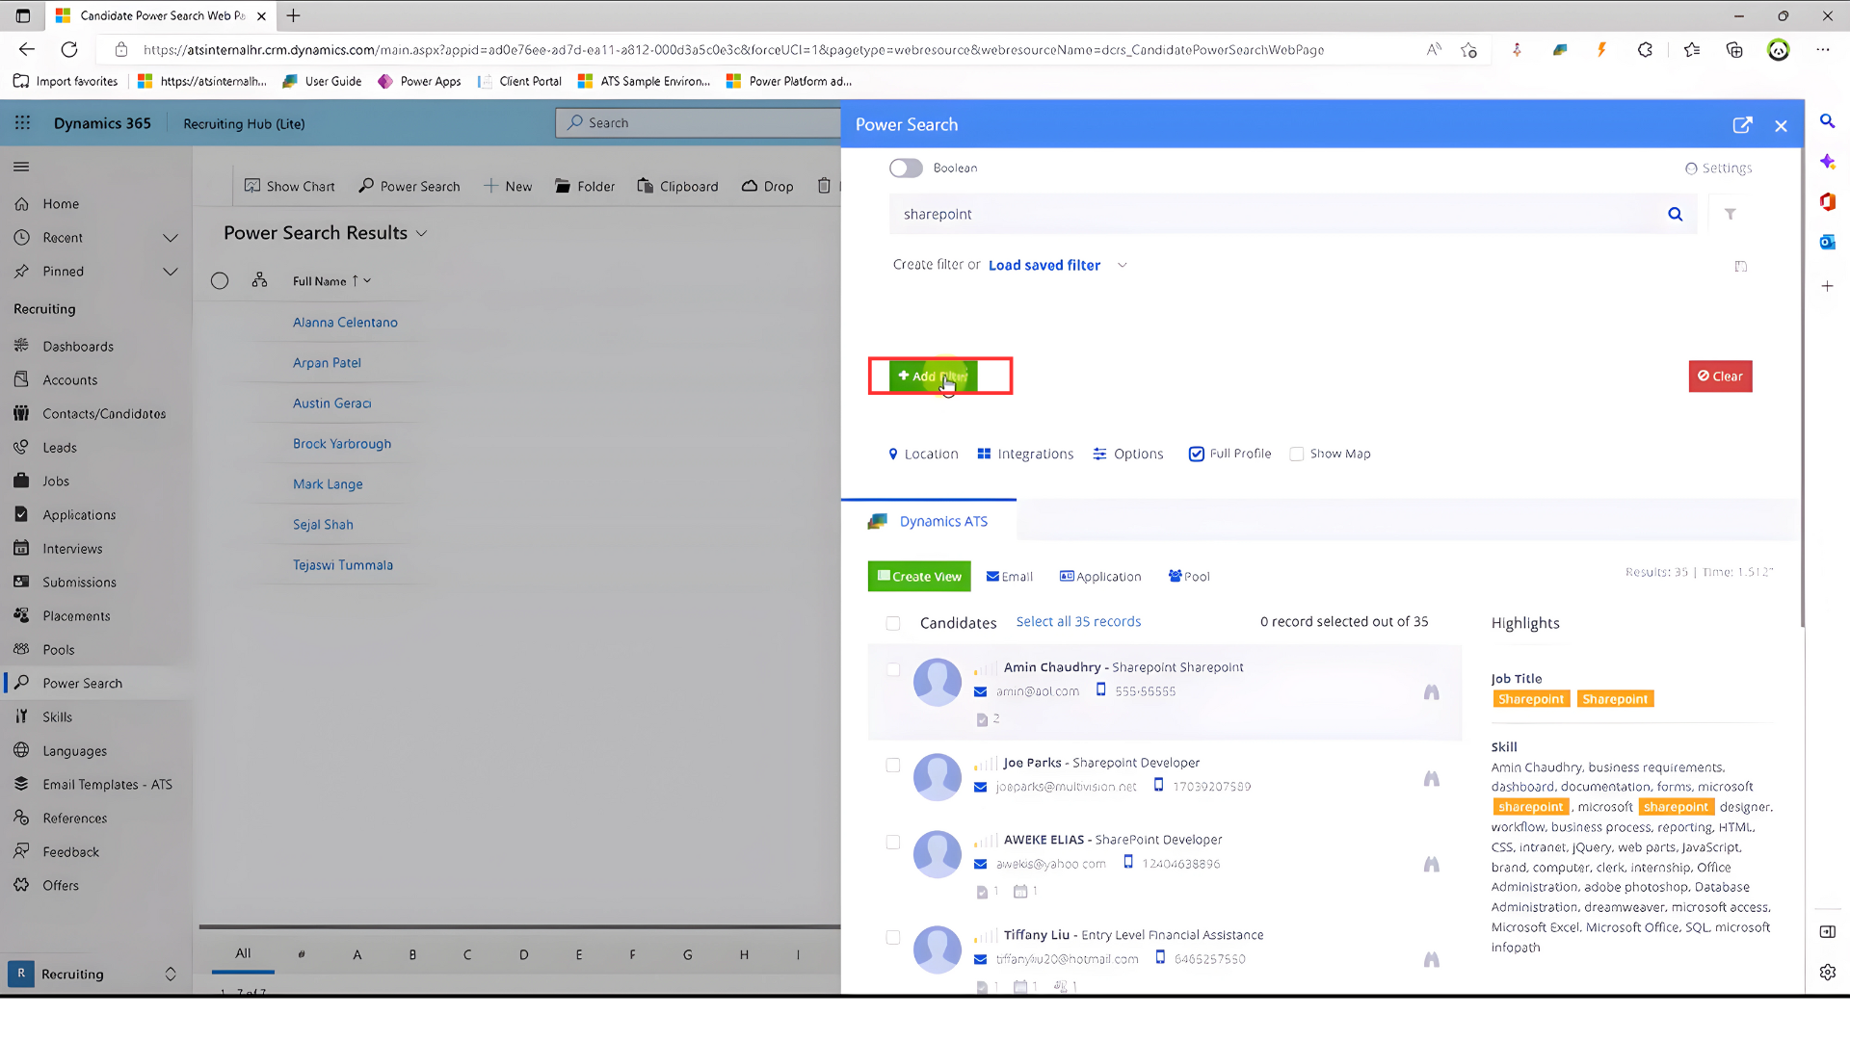Viewport: 1850px width, 1040px height.
Task: Check Tiffany Liu's checkbox
Action: tap(893, 938)
